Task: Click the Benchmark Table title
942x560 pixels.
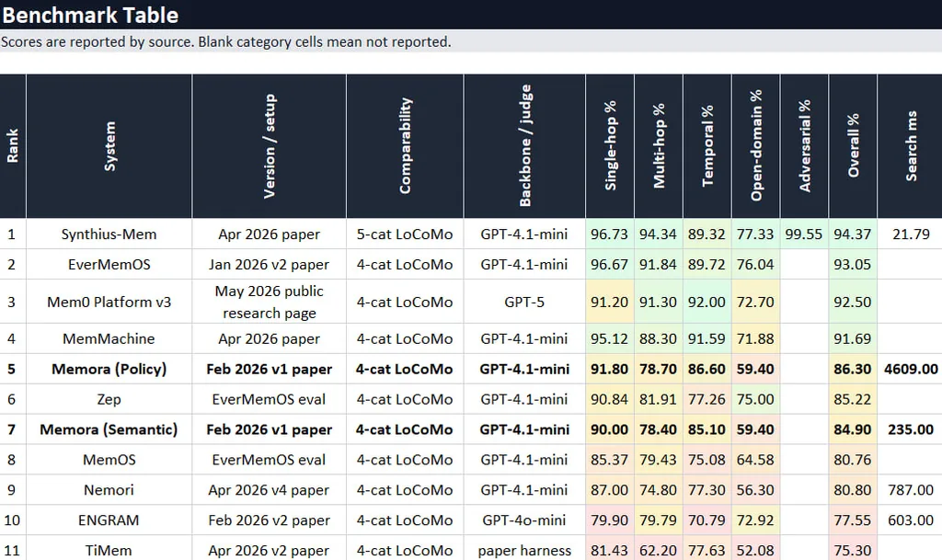Action: pyautogui.click(x=90, y=15)
